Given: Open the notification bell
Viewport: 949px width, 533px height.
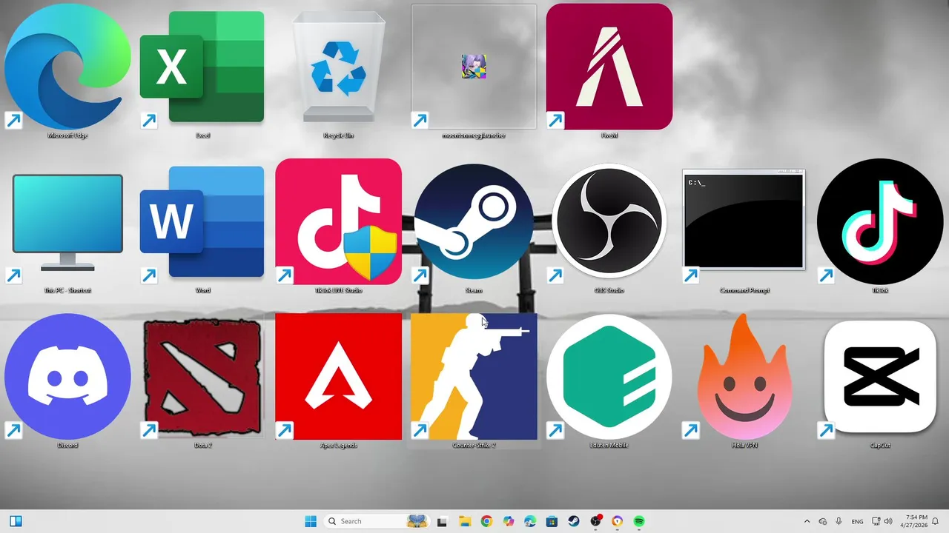Looking at the screenshot, I should click(936, 521).
